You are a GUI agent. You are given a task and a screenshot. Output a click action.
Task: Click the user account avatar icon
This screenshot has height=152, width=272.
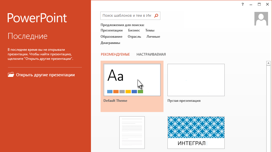[x=261, y=19]
